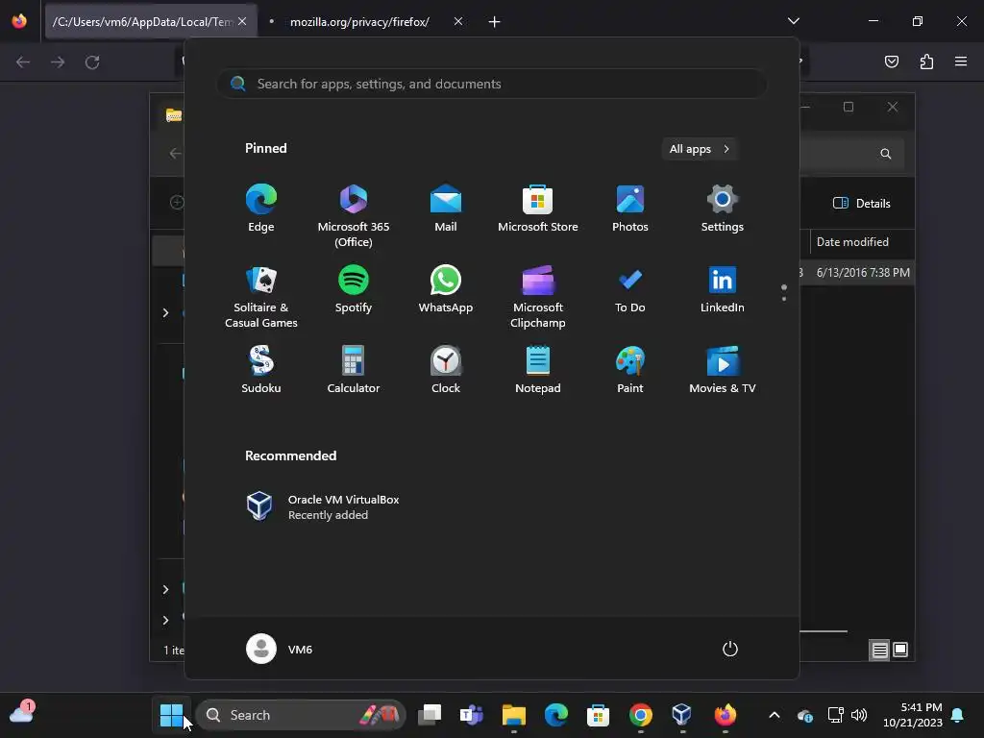
Task: Go back in the File Explorer window
Action: point(176,153)
